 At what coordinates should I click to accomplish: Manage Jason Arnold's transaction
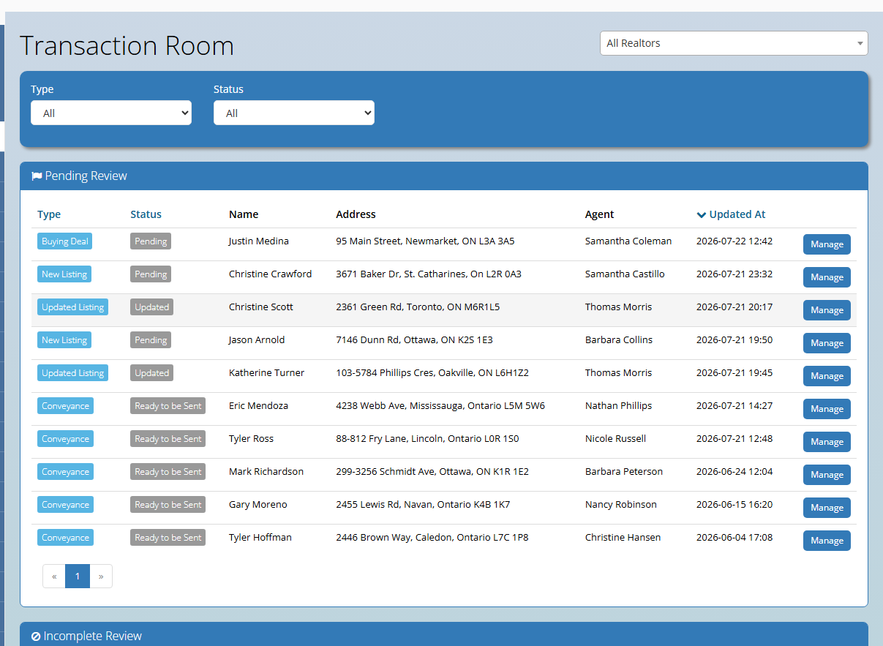coord(827,343)
